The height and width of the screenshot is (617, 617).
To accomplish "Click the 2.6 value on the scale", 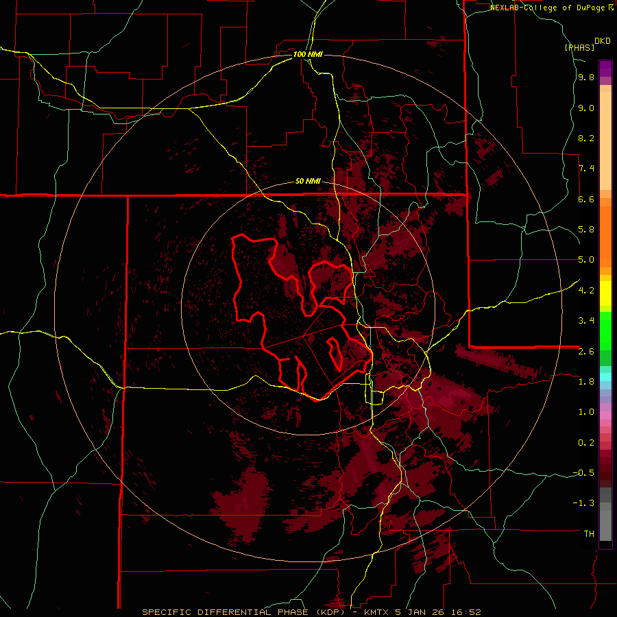I will (x=586, y=351).
